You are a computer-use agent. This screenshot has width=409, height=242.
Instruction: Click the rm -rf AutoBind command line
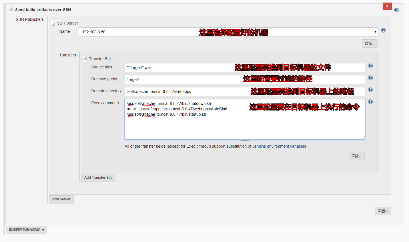pos(177,109)
